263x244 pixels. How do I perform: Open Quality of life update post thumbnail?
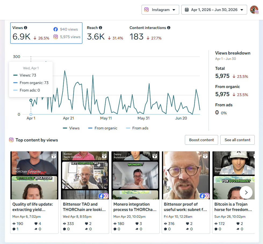point(34,175)
